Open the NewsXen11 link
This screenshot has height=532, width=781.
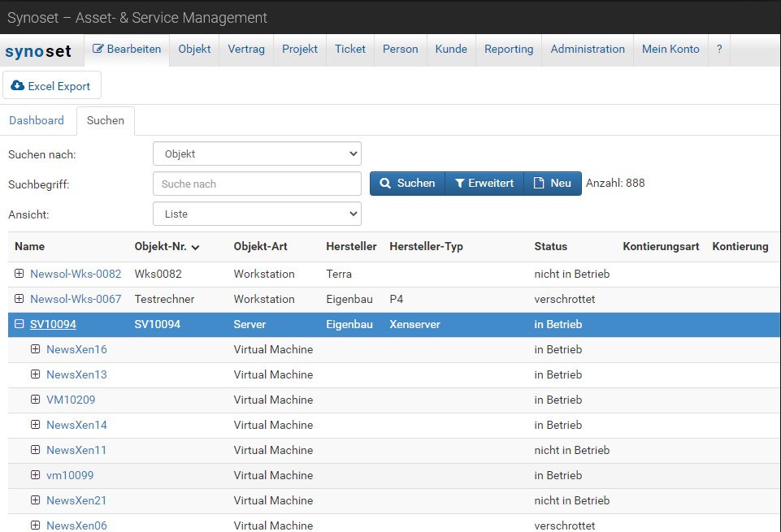pos(76,450)
